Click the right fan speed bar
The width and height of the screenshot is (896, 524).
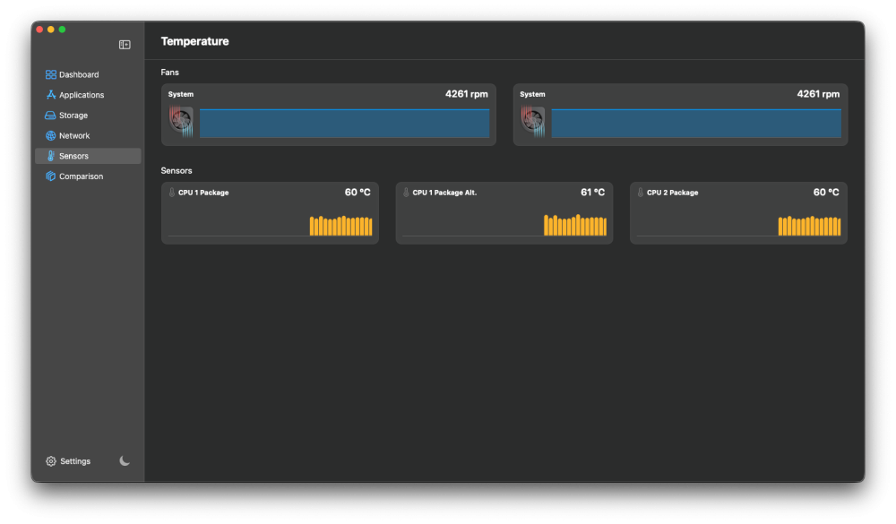tap(696, 123)
